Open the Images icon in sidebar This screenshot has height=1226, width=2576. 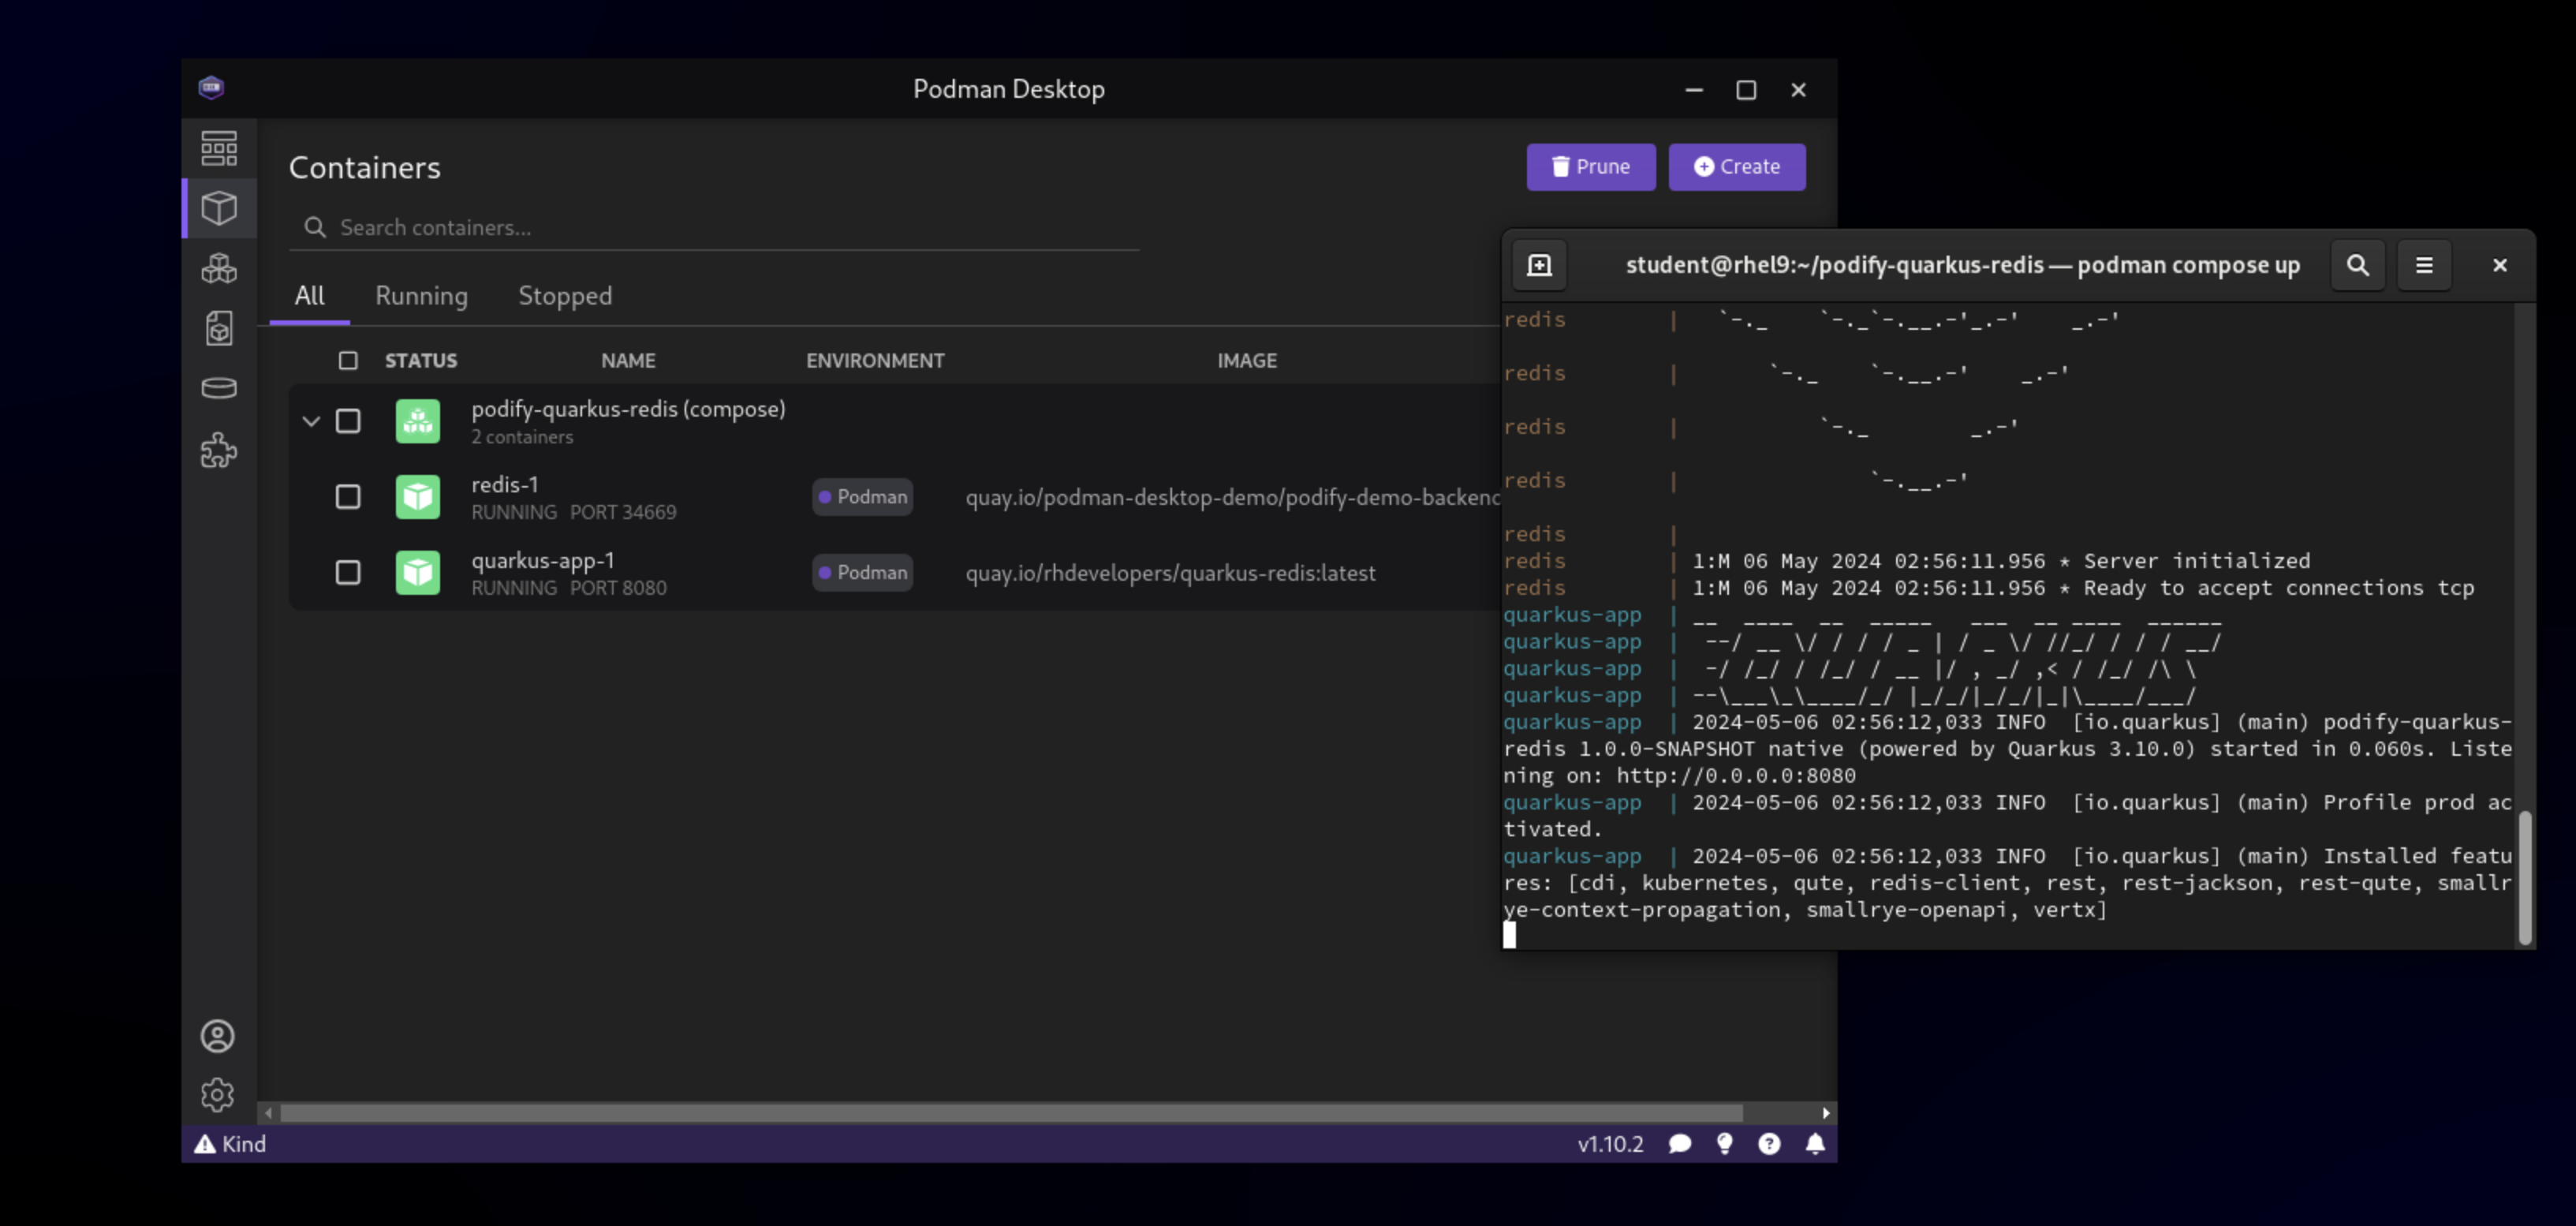pyautogui.click(x=219, y=328)
